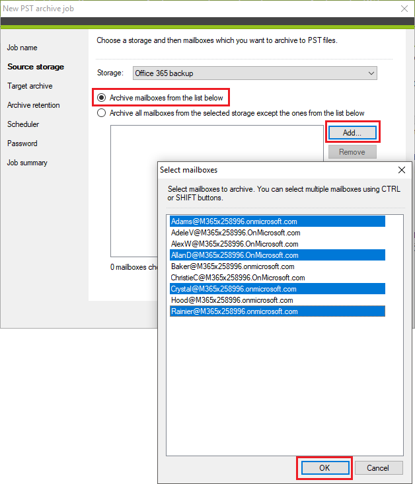Close the Select mailboxes dialog

(x=401, y=170)
